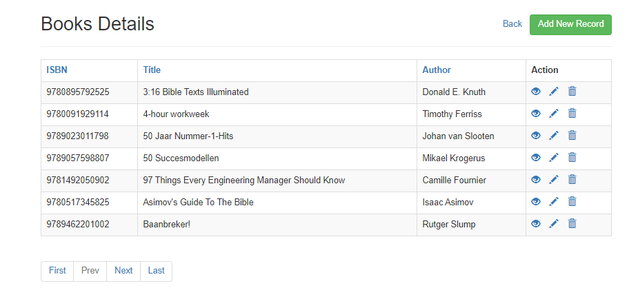Go to the Next page of books

[x=123, y=271]
